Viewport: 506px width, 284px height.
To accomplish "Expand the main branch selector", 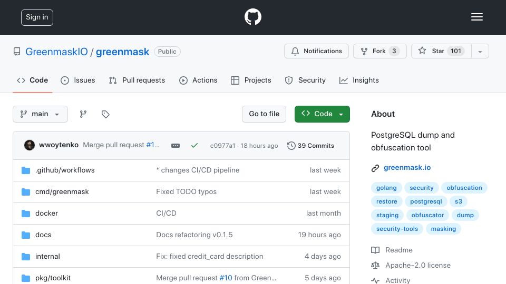I will click(41, 114).
